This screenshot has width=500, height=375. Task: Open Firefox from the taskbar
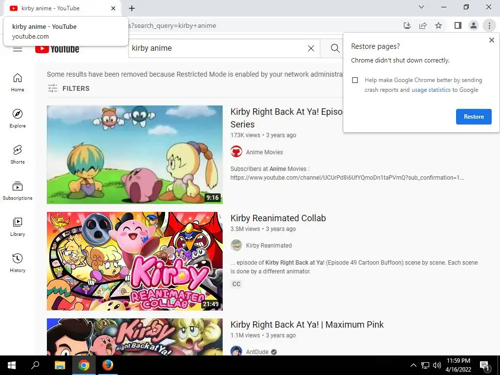(x=108, y=365)
